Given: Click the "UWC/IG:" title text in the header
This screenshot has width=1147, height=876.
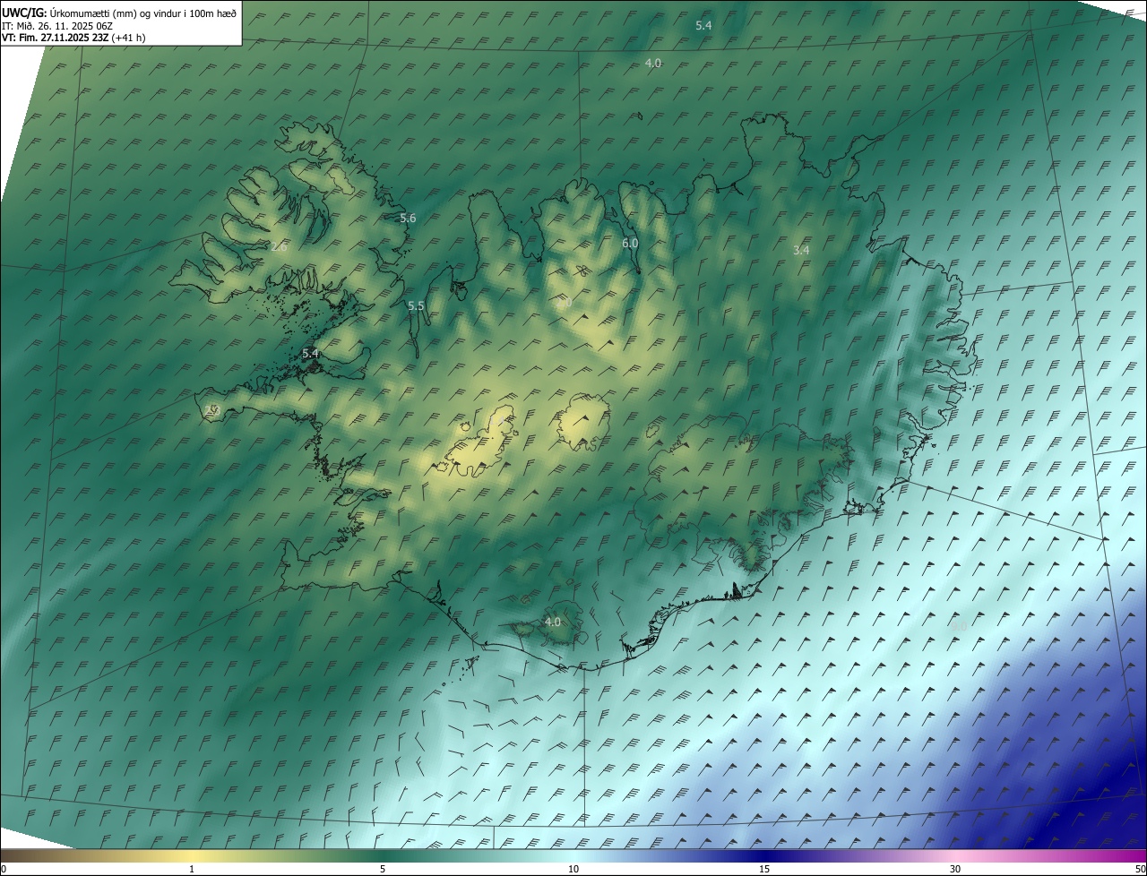Looking at the screenshot, I should coord(24,13).
